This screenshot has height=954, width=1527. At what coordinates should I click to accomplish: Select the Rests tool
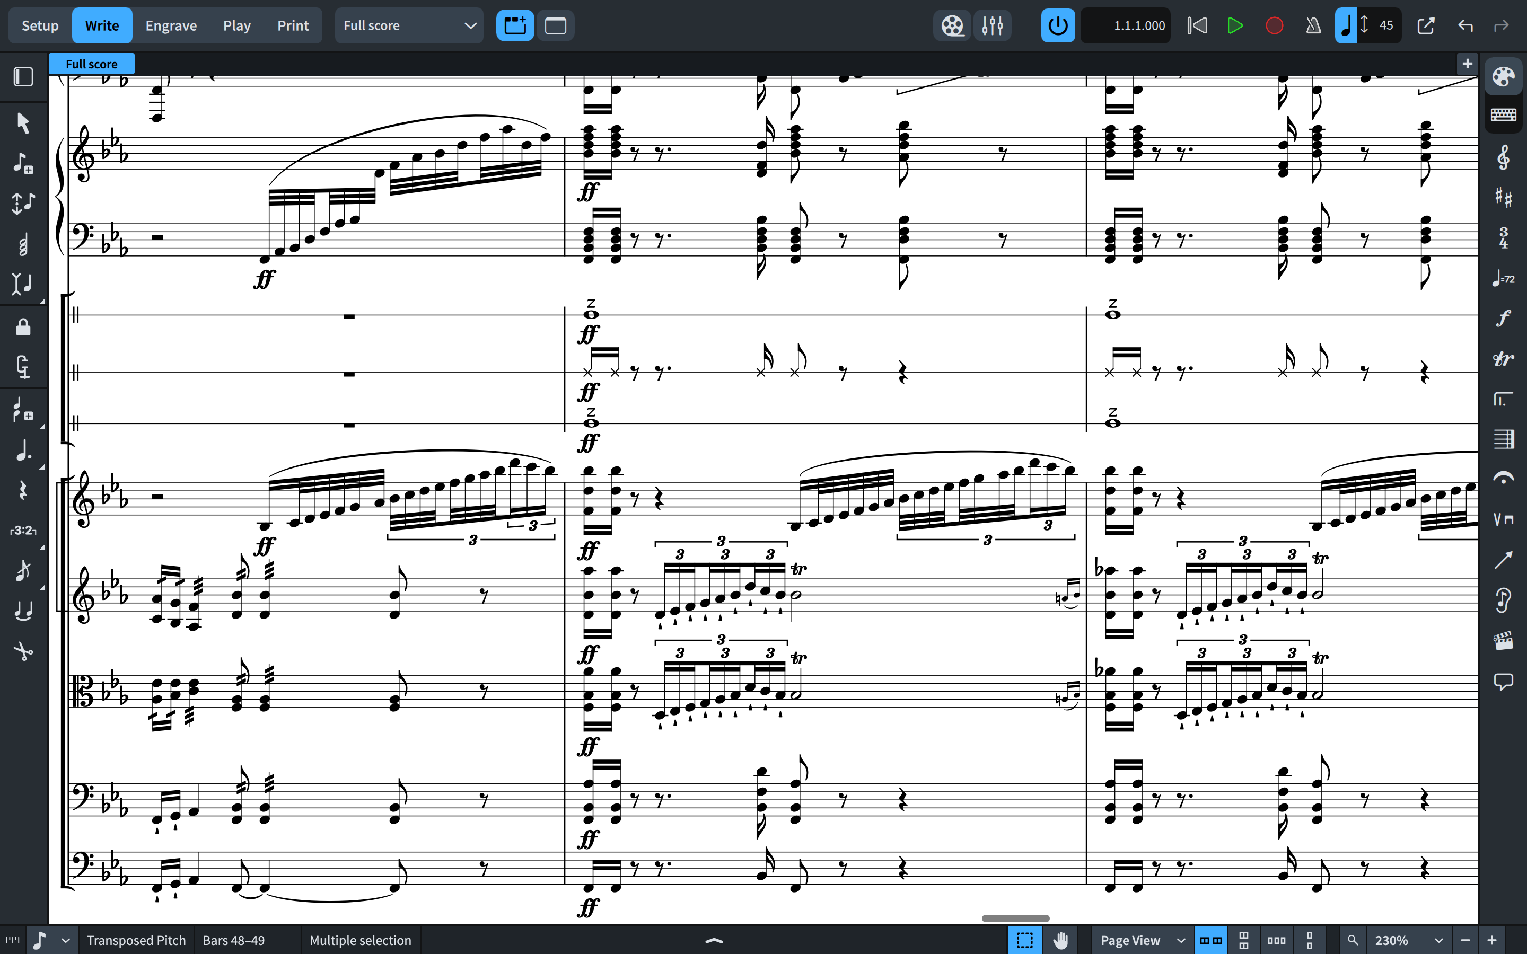pyautogui.click(x=23, y=490)
